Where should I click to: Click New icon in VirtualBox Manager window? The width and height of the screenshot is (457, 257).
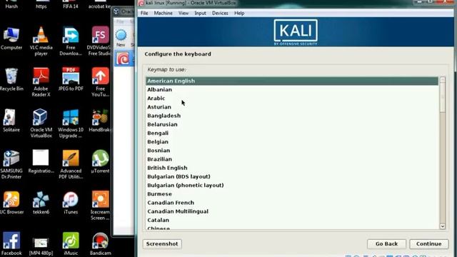pyautogui.click(x=121, y=38)
